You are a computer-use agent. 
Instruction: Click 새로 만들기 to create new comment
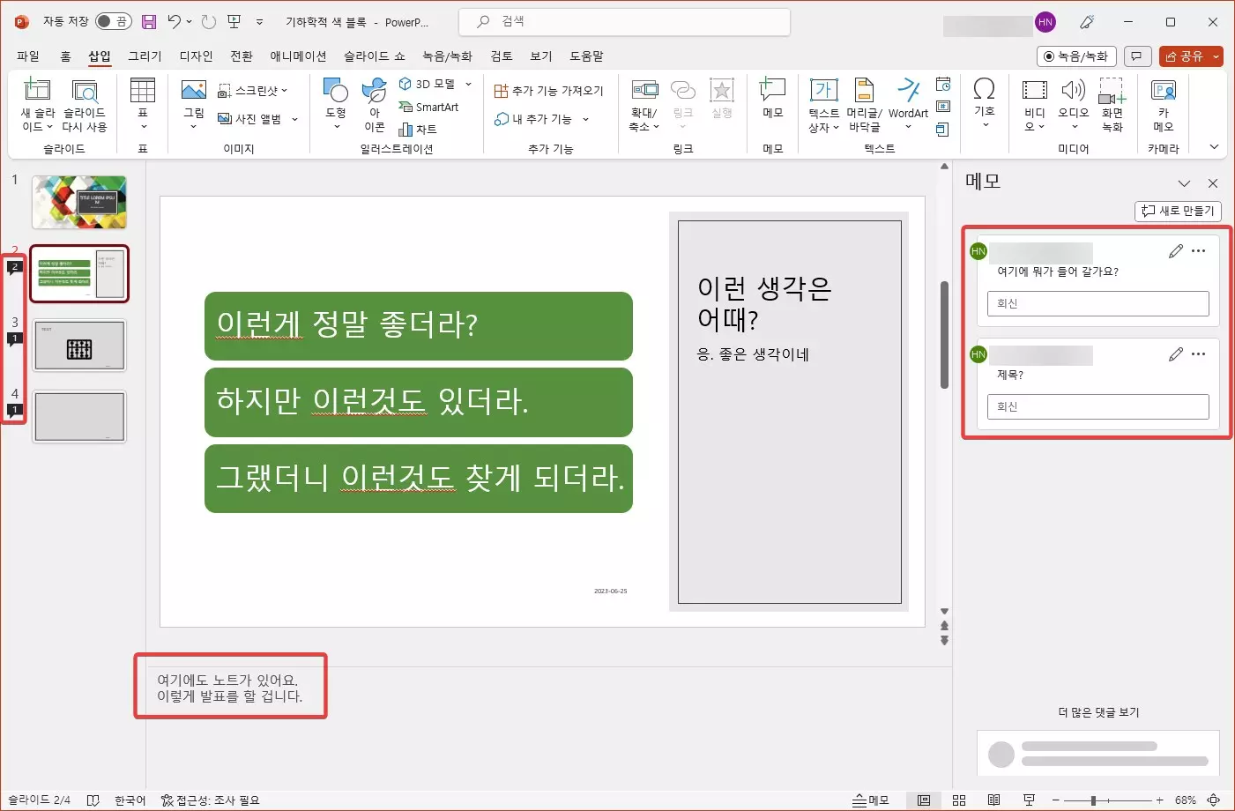1177,211
